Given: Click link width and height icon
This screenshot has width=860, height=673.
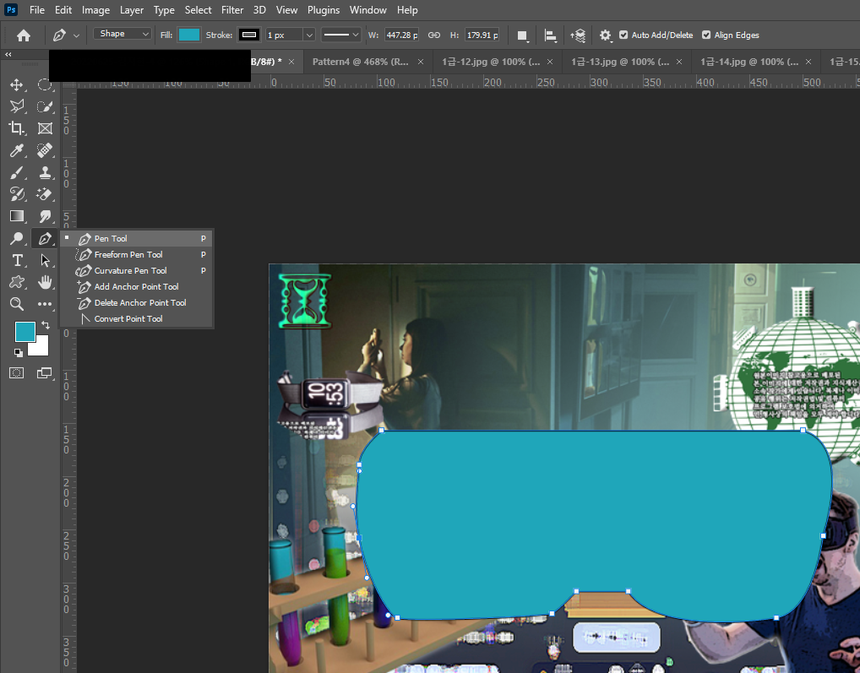Looking at the screenshot, I should 434,35.
